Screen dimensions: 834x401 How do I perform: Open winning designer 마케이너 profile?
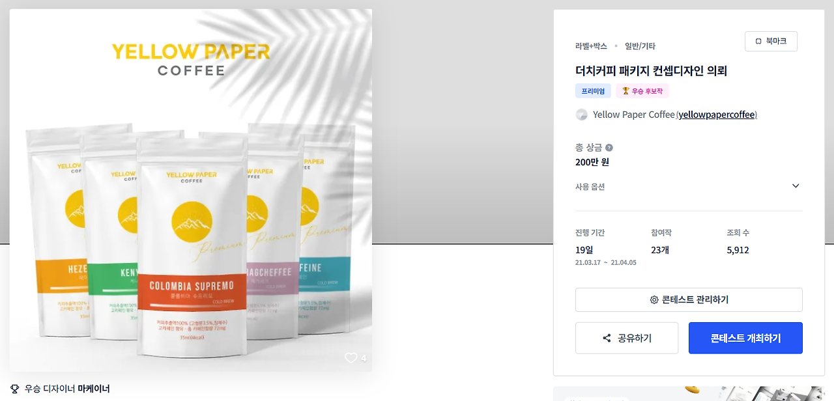[94, 389]
